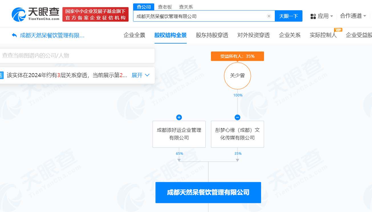Click the 展开 link

click(137, 75)
